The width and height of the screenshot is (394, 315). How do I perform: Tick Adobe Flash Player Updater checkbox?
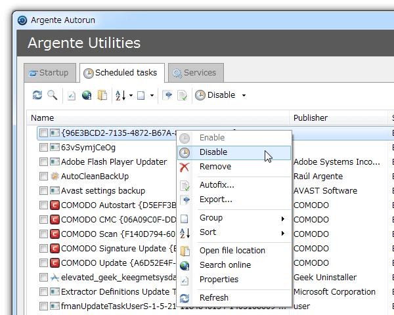point(43,162)
